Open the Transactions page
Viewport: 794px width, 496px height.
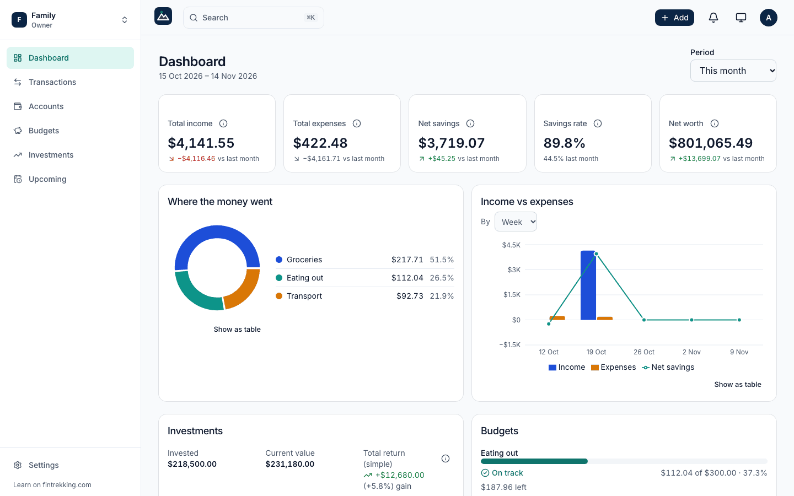[x=70, y=82]
